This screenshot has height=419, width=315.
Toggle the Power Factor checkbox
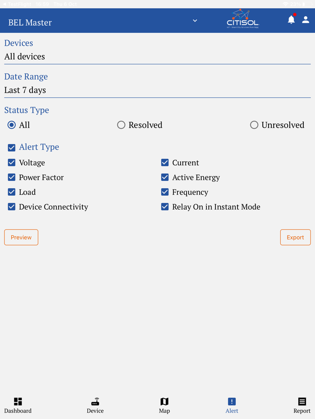(12, 177)
